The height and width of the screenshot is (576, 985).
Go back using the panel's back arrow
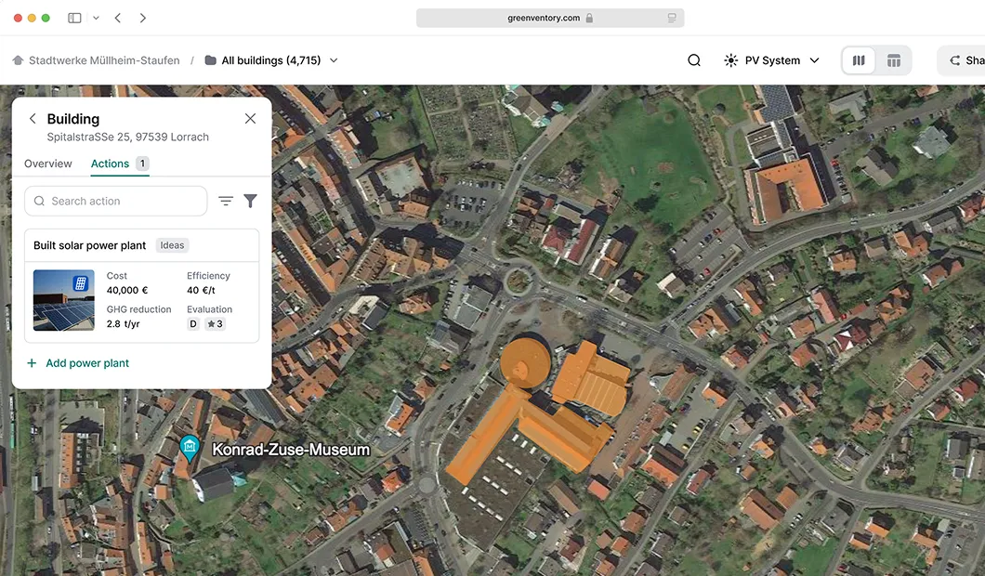click(x=33, y=119)
